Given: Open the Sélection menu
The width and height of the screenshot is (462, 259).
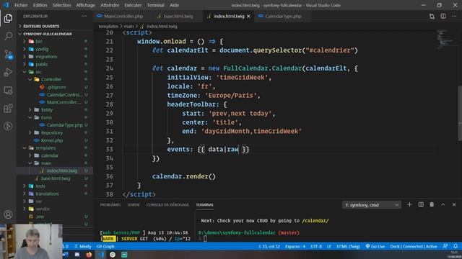Looking at the screenshot, I should [x=61, y=5].
